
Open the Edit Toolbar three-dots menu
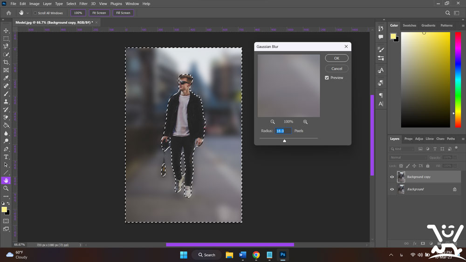pos(6,196)
